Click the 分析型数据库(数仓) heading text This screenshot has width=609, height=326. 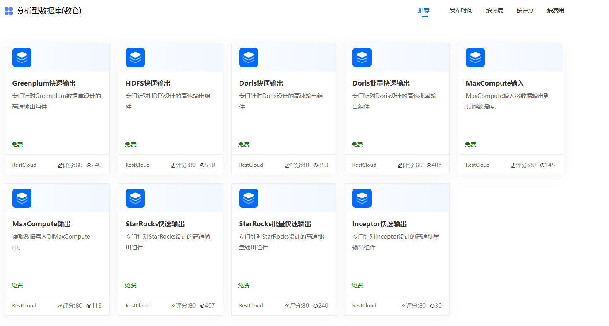click(49, 11)
